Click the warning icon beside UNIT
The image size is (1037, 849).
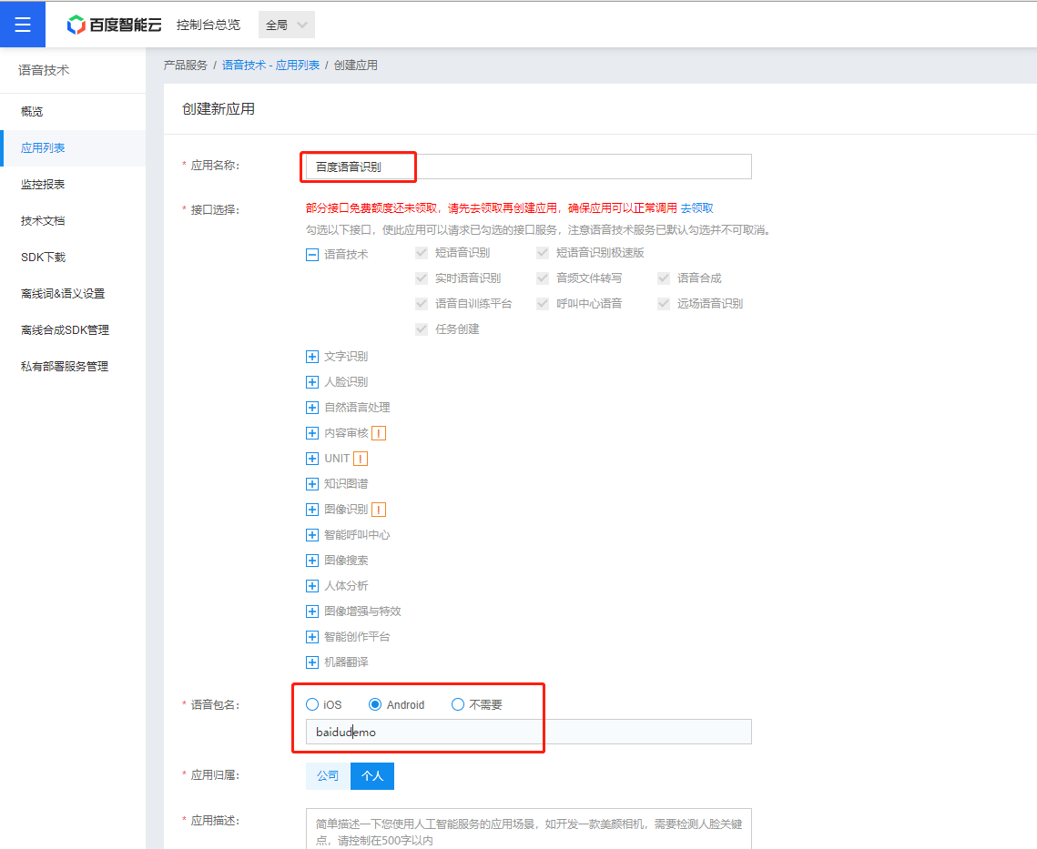pyautogui.click(x=361, y=459)
